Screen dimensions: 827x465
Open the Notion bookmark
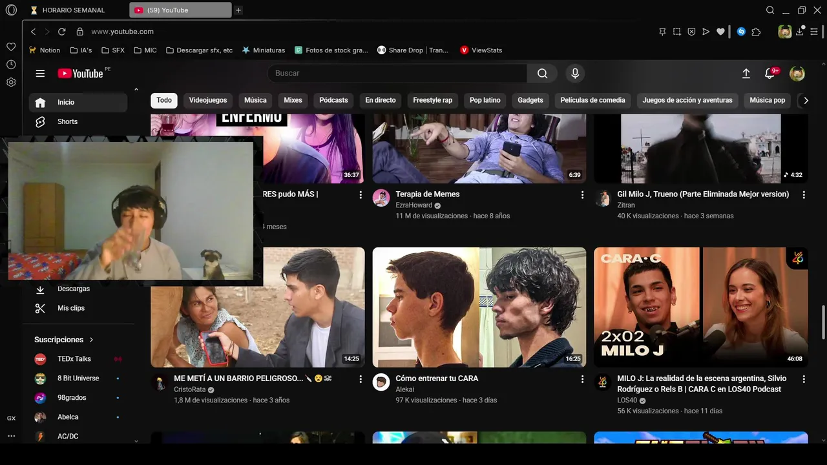coord(44,50)
